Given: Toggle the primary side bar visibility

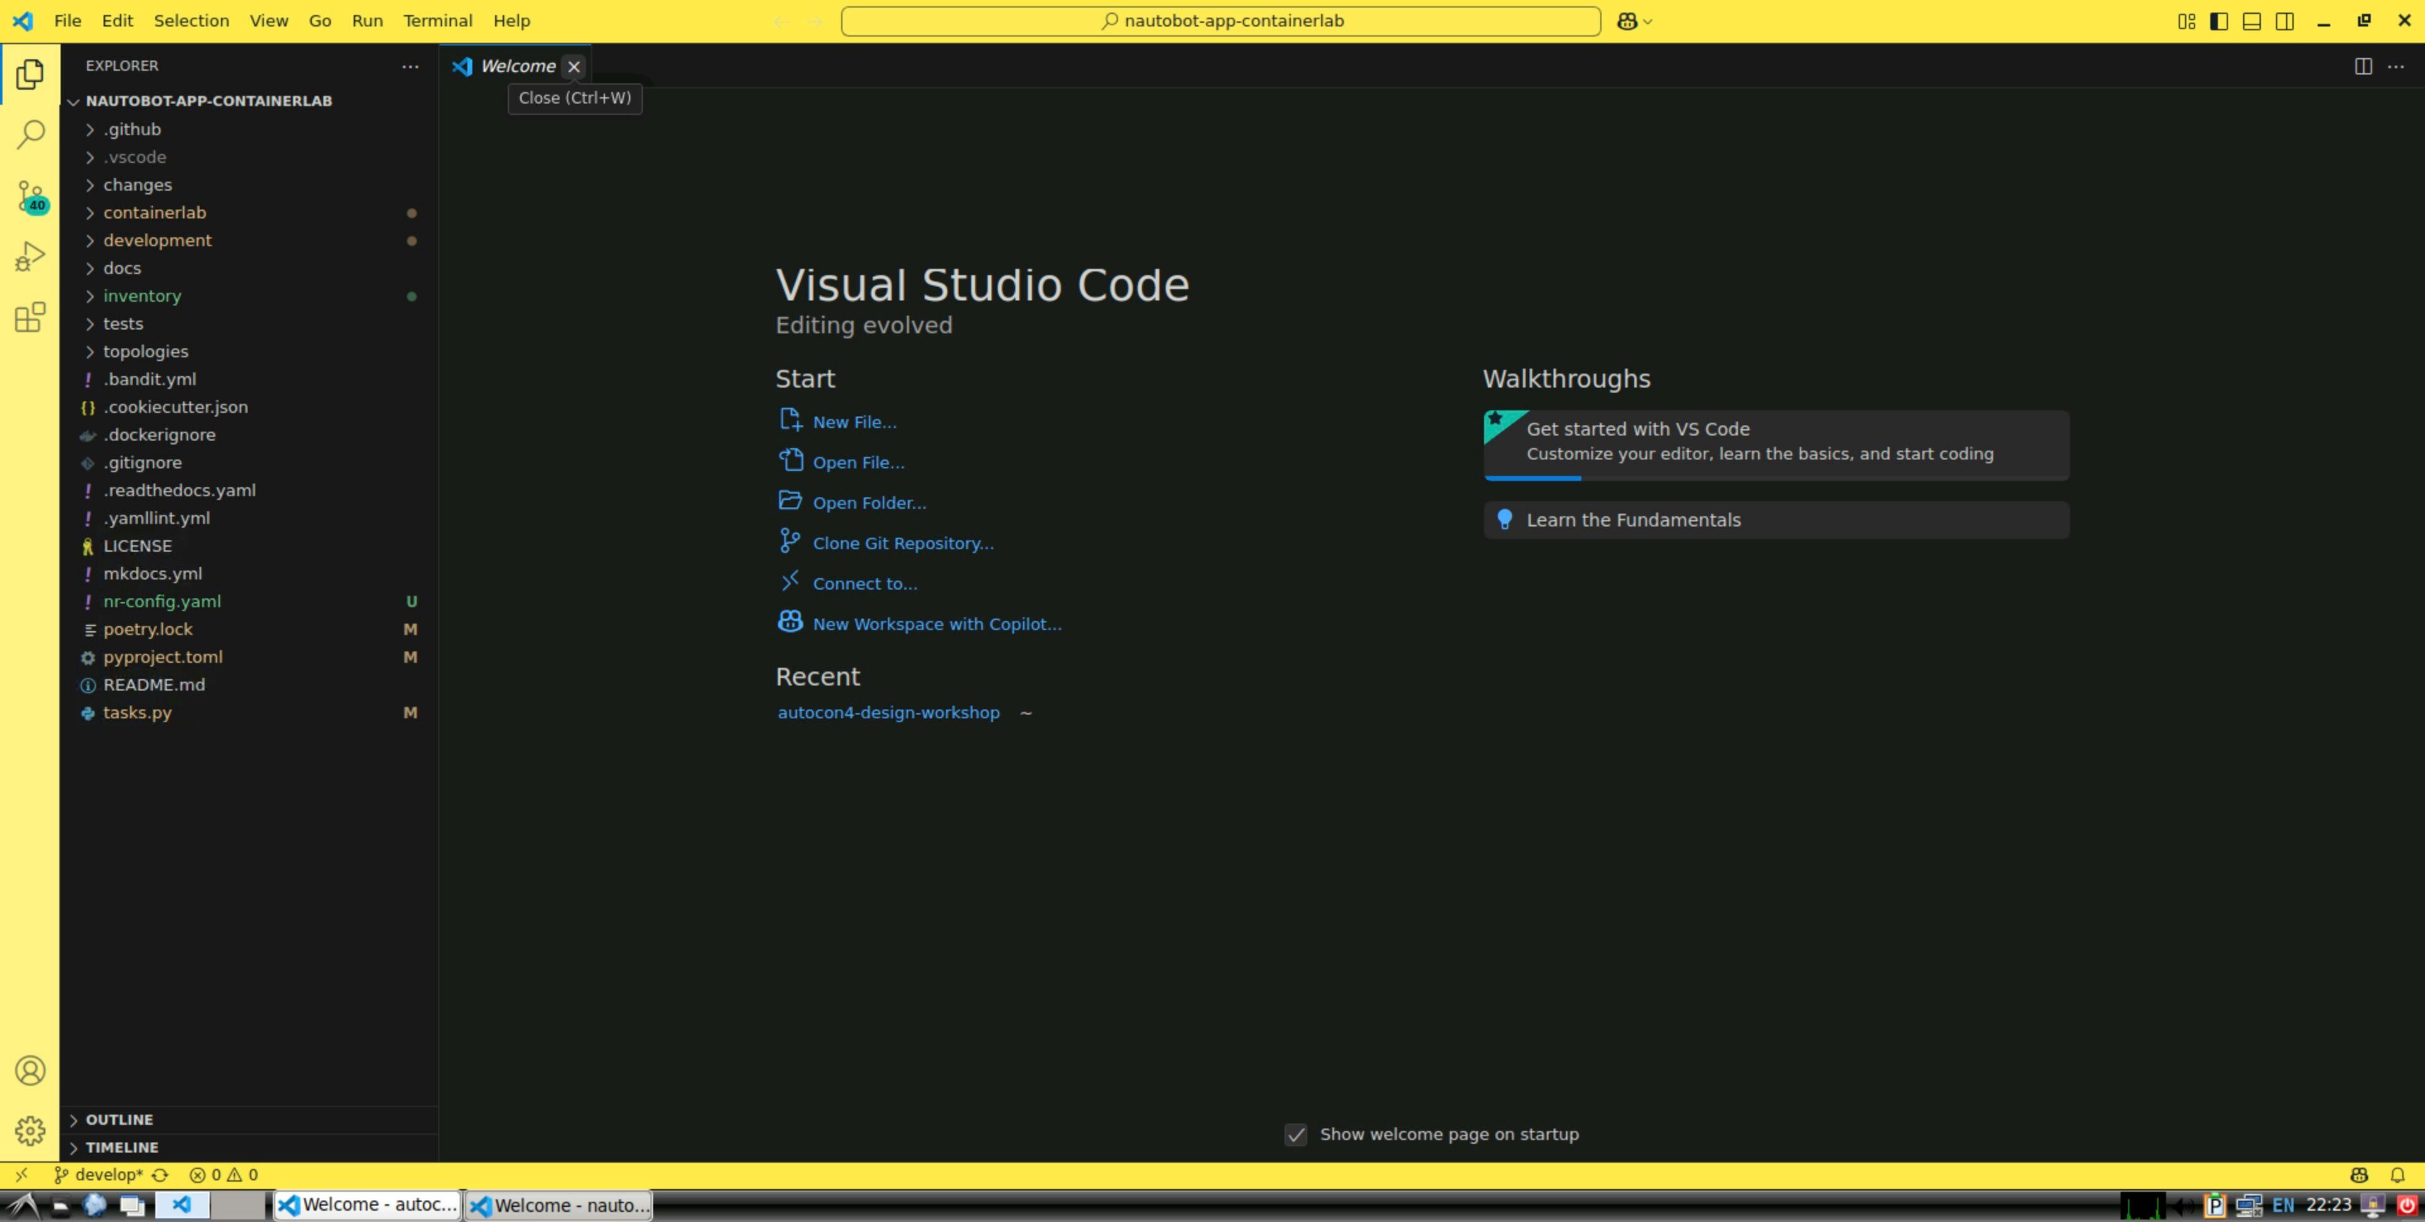Looking at the screenshot, I should pyautogui.click(x=2219, y=21).
